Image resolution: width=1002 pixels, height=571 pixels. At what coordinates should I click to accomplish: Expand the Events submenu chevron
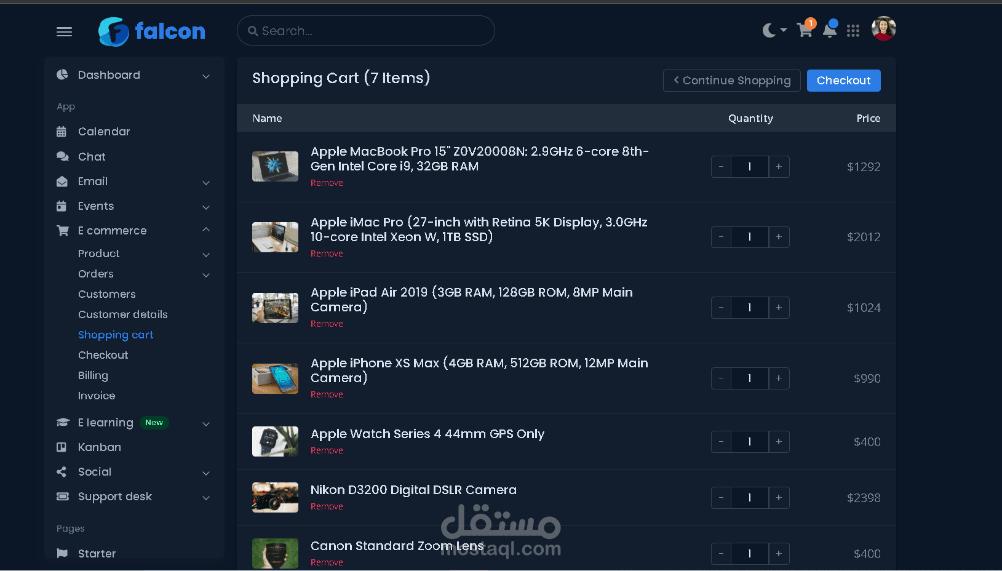206,207
